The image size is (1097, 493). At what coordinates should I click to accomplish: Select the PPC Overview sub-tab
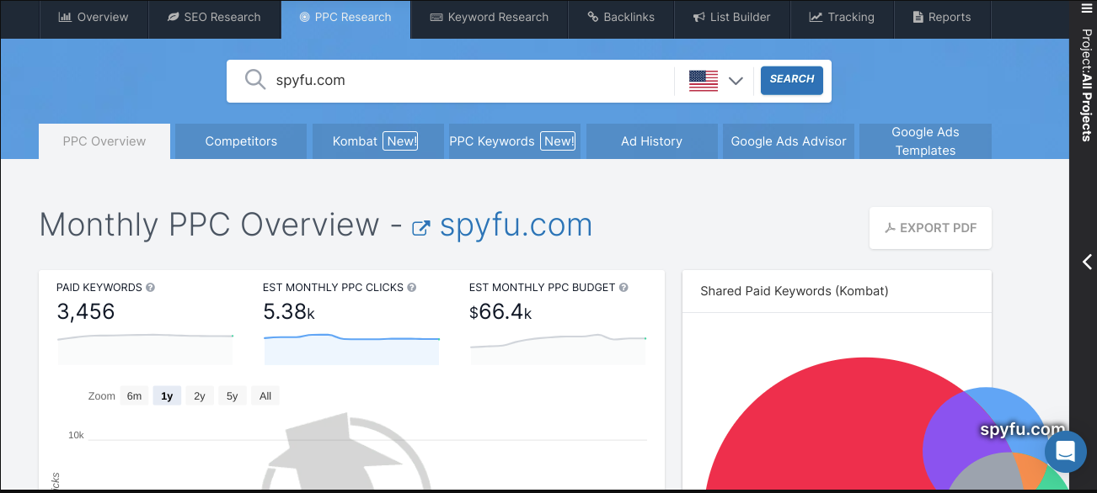click(x=104, y=141)
